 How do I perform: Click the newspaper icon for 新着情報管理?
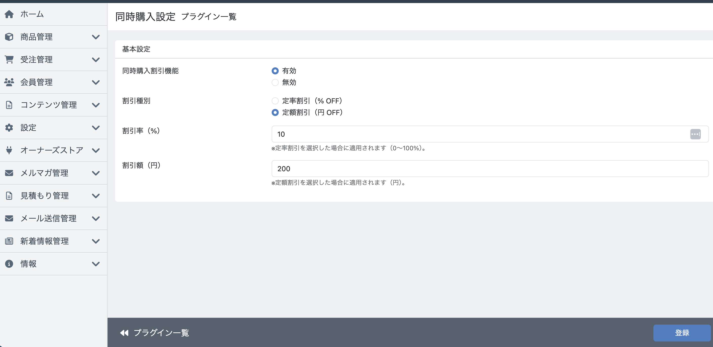coord(9,241)
